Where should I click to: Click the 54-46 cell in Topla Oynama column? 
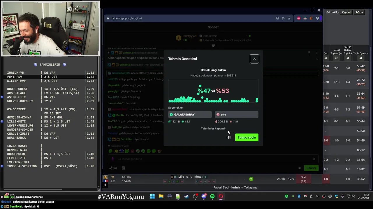(361, 140)
